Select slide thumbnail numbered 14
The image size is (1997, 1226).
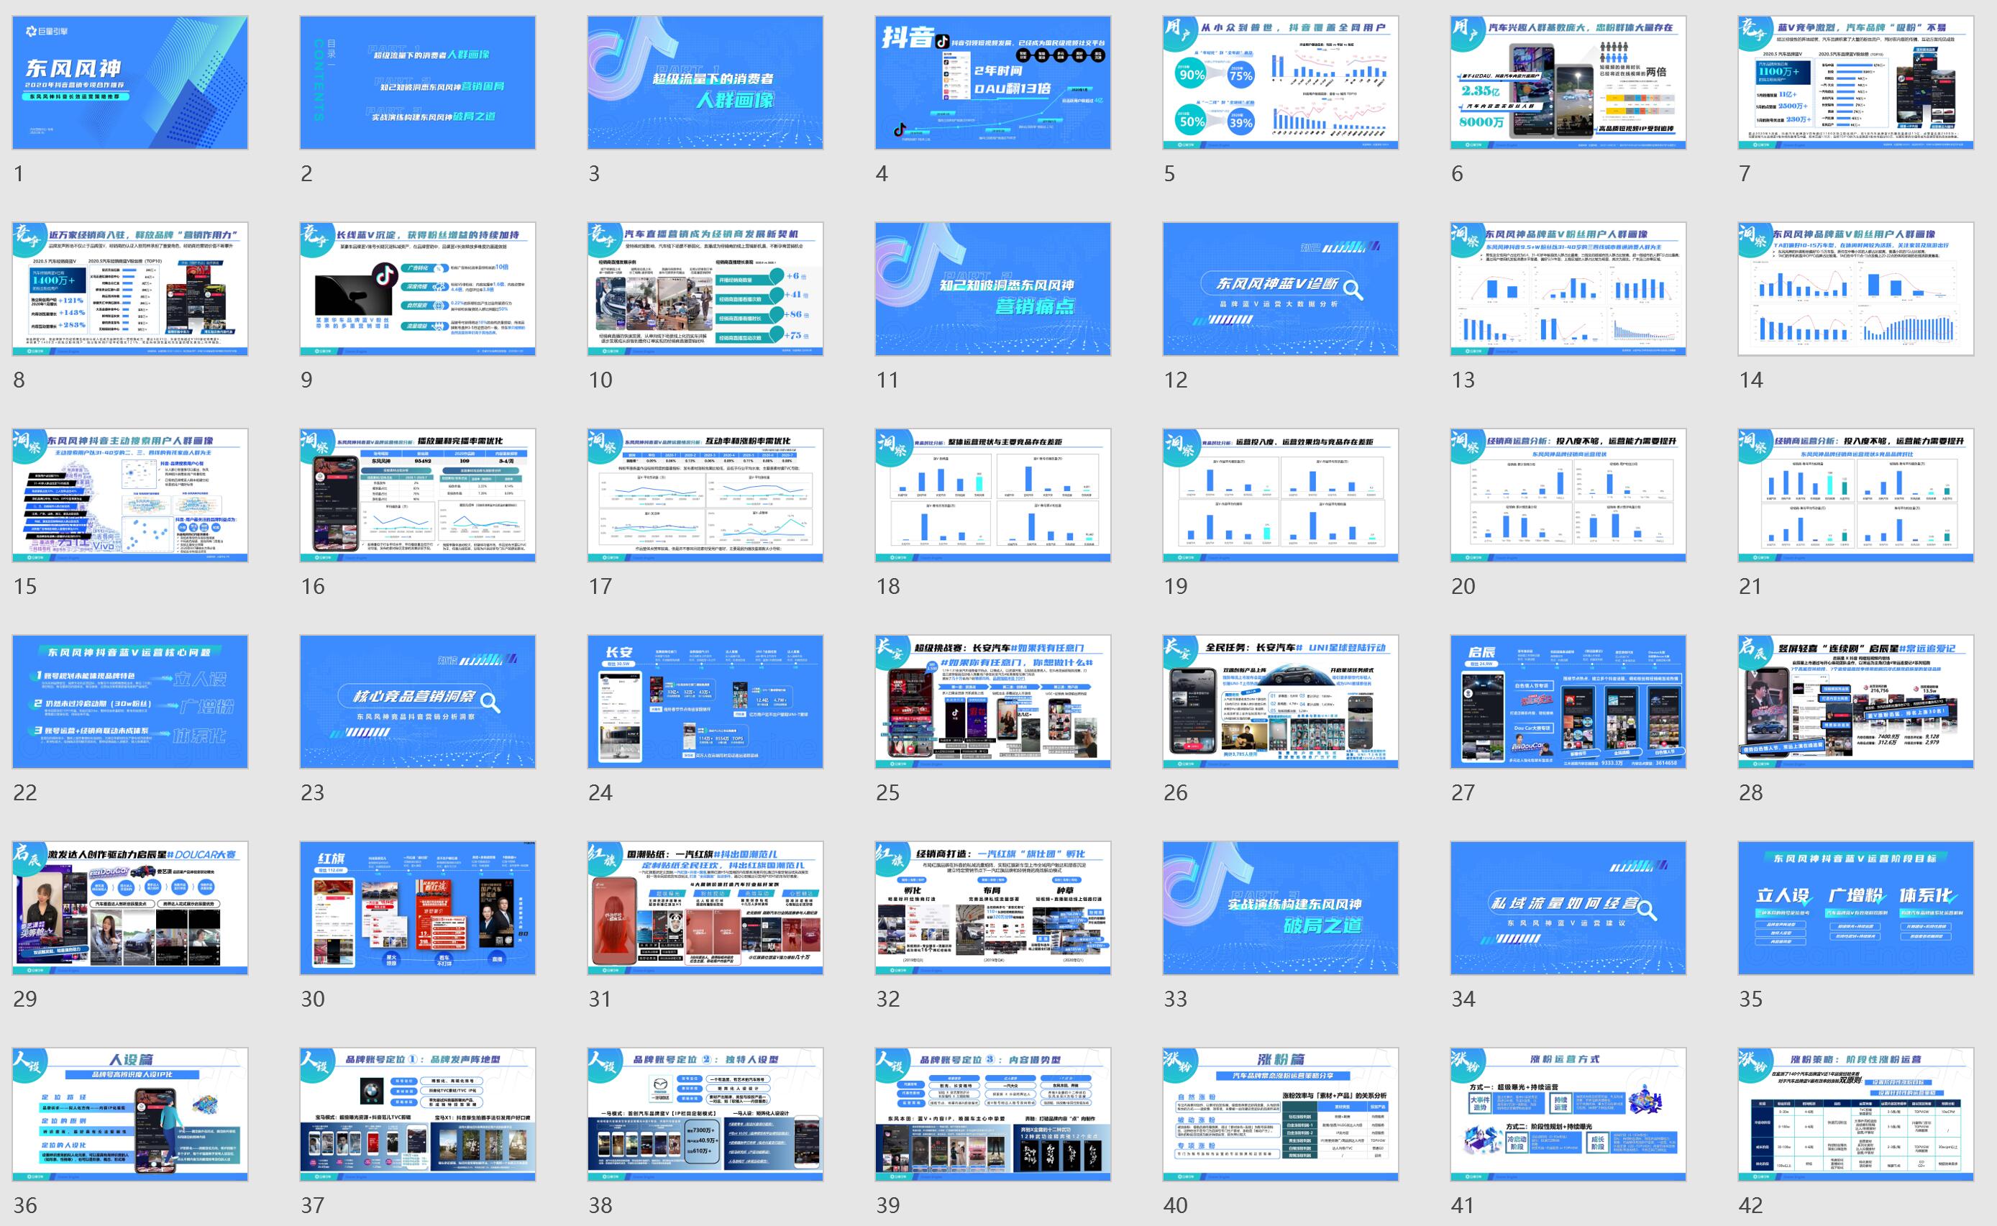pos(1856,288)
